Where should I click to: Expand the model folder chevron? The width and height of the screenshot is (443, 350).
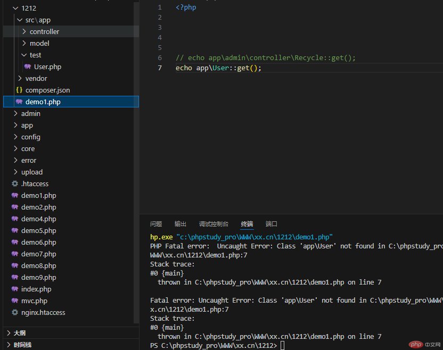point(24,43)
